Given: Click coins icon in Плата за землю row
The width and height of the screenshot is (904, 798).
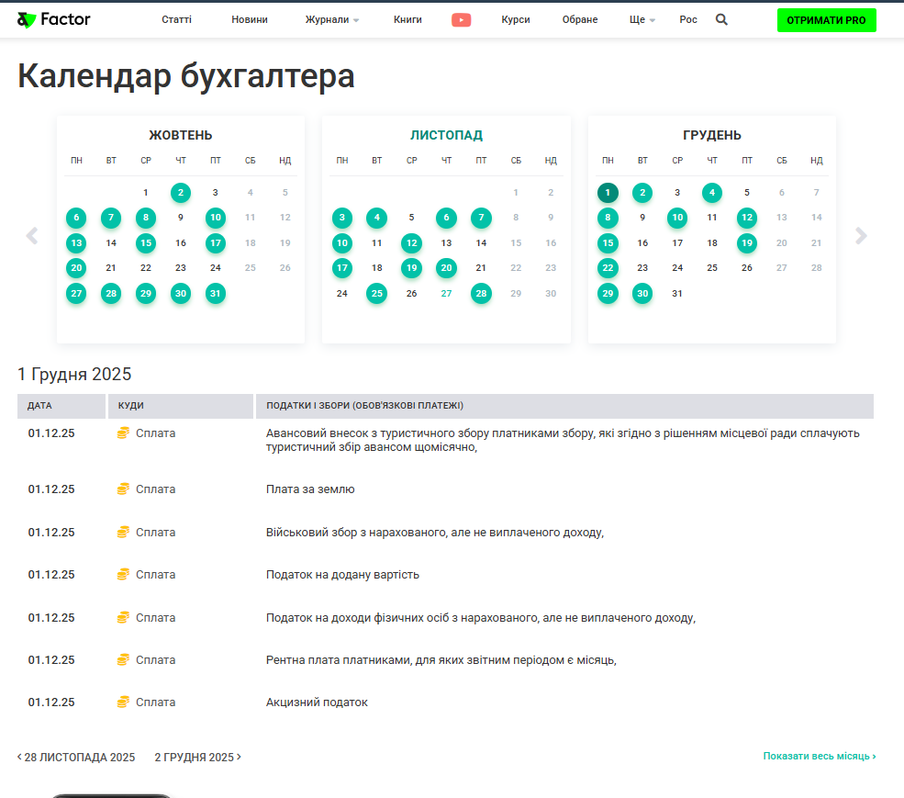Looking at the screenshot, I should pyautogui.click(x=123, y=489).
